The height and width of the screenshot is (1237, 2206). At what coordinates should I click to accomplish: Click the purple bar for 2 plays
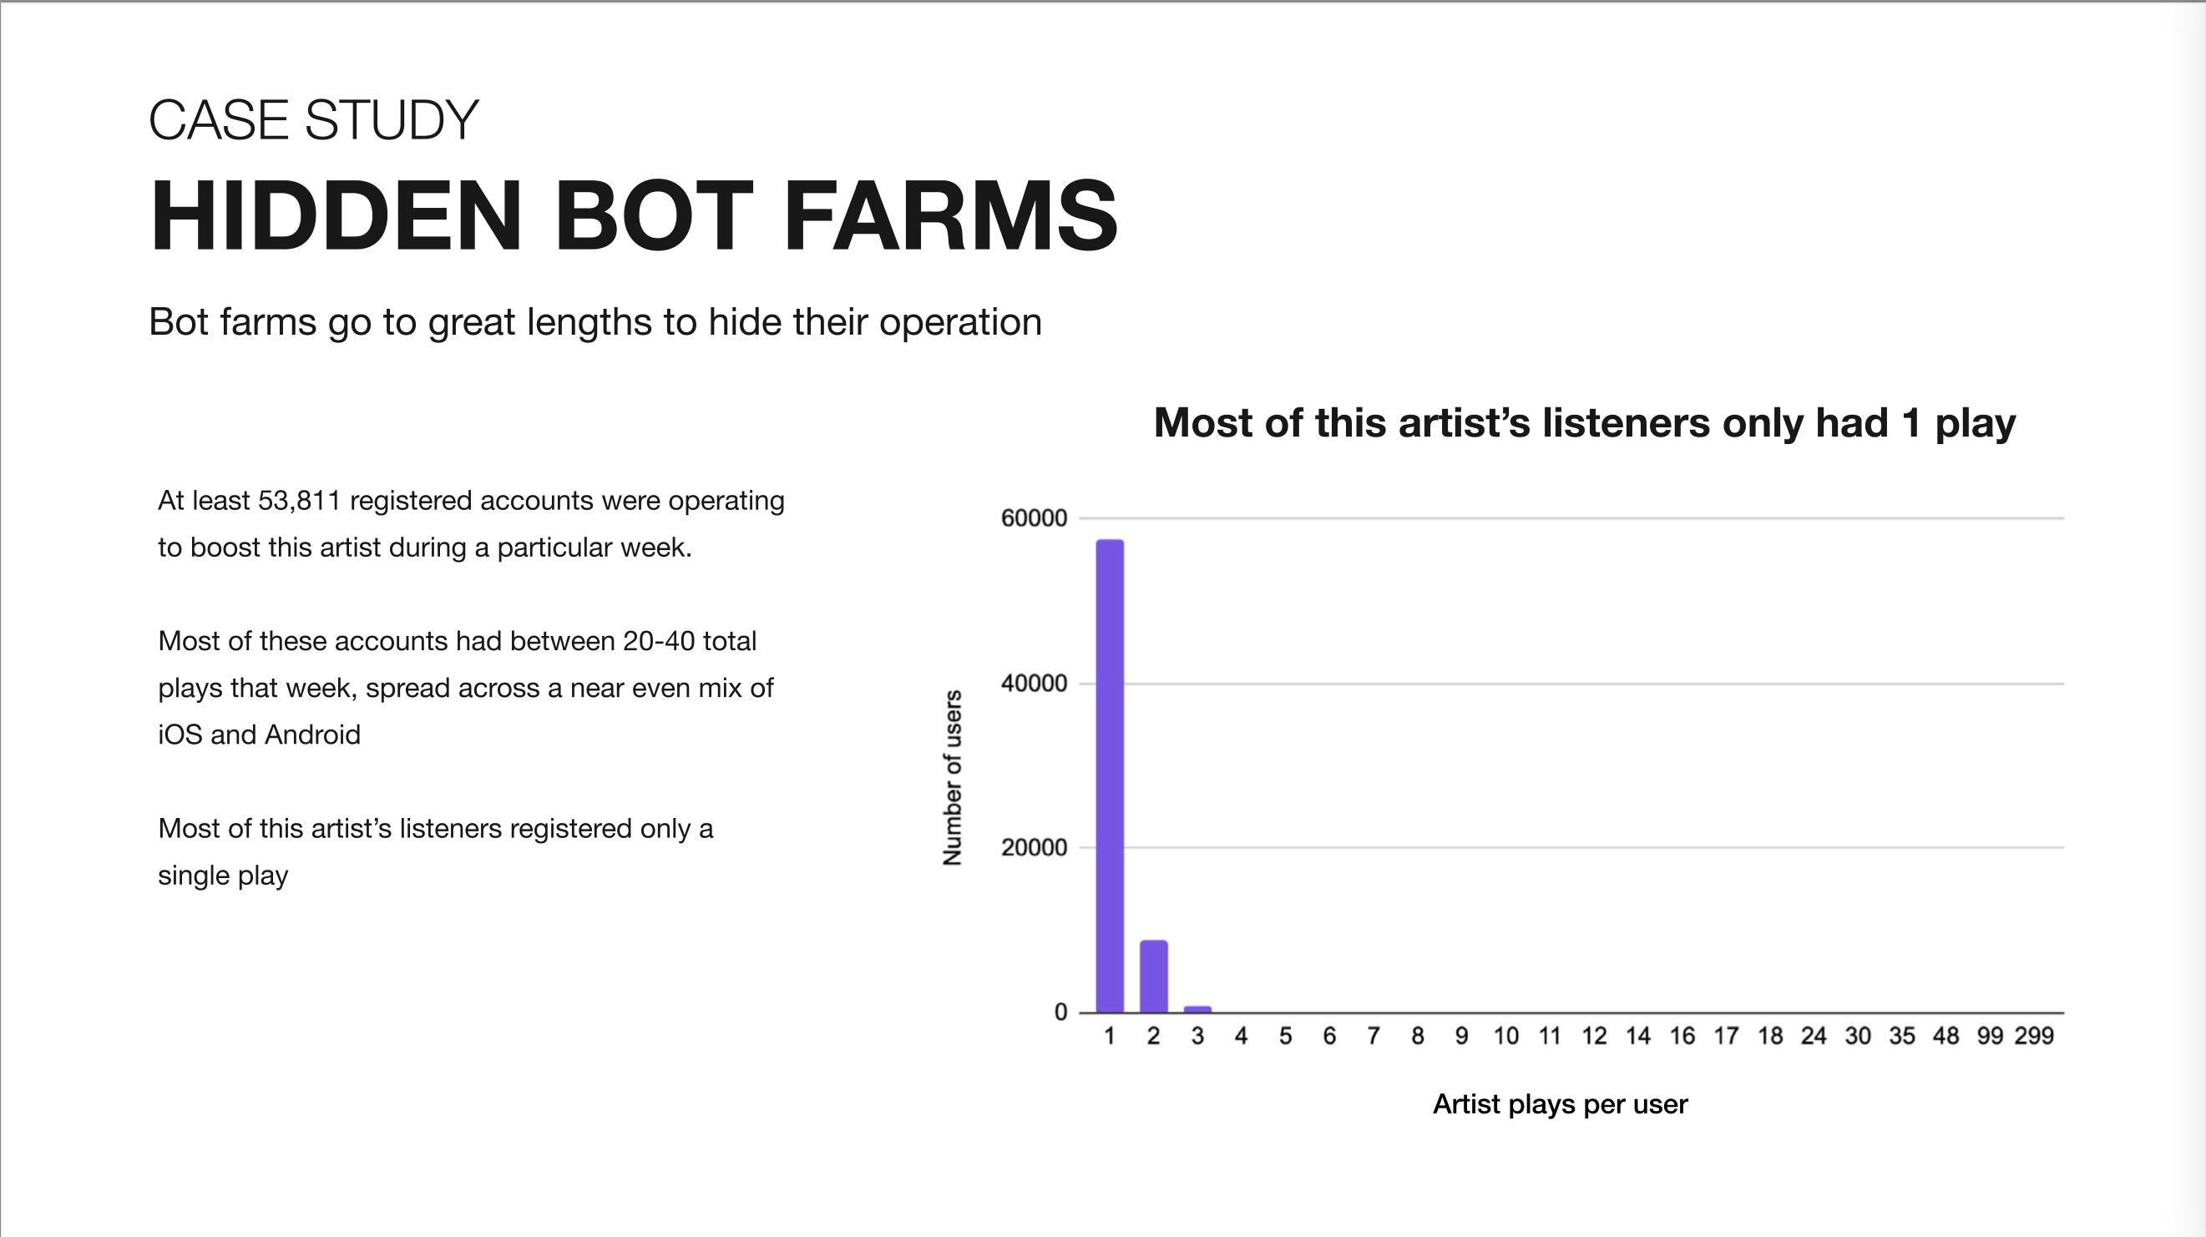pos(1154,977)
